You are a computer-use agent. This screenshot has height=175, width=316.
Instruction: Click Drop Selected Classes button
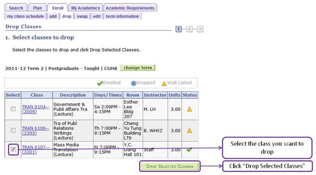tap(170, 166)
